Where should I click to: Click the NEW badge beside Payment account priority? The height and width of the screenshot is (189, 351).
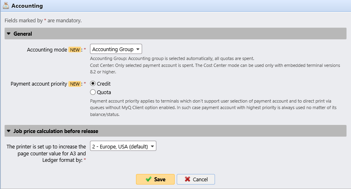click(75, 84)
